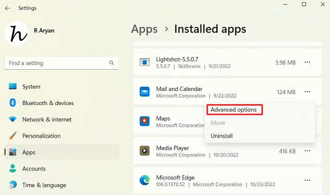Click the 3.98 MB size value
The width and height of the screenshot is (330, 195).
(x=285, y=63)
